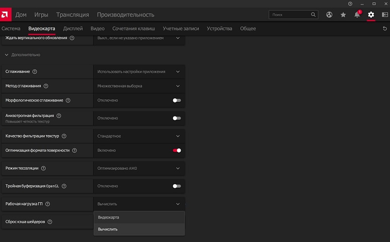Open favorites star icon
This screenshot has height=242, width=390.
pos(343,15)
